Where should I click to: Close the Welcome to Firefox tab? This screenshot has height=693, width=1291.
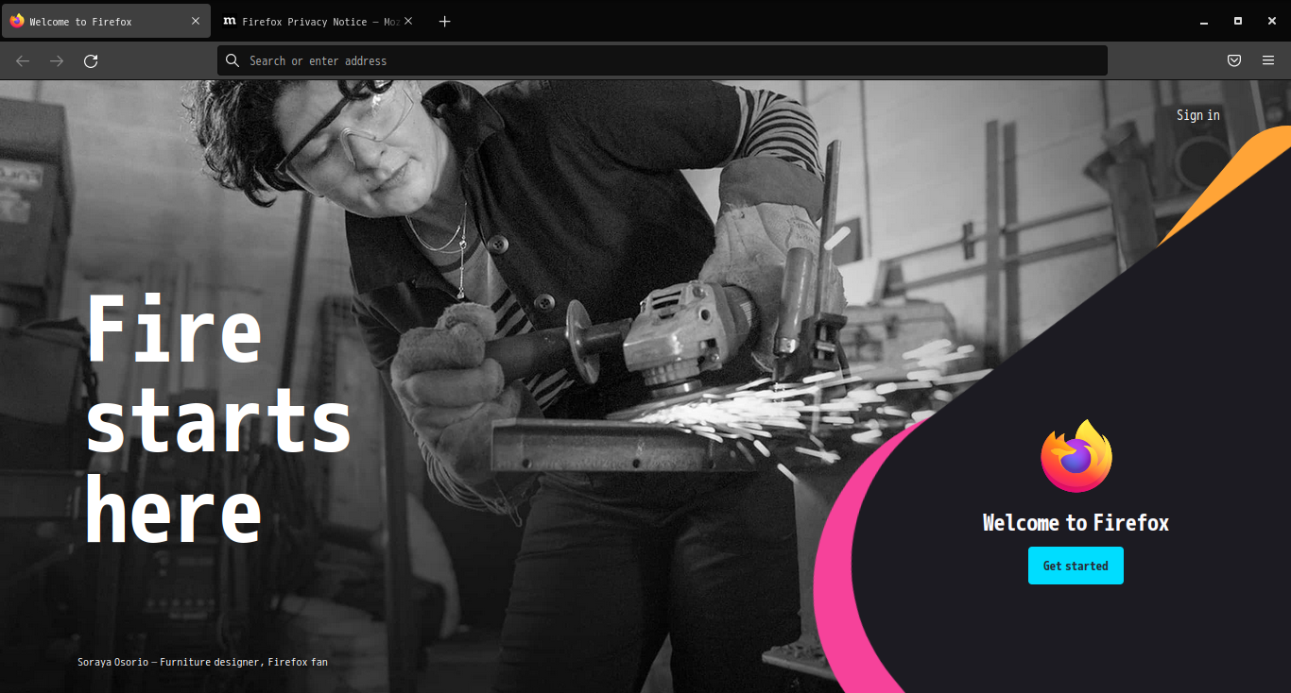coord(196,21)
